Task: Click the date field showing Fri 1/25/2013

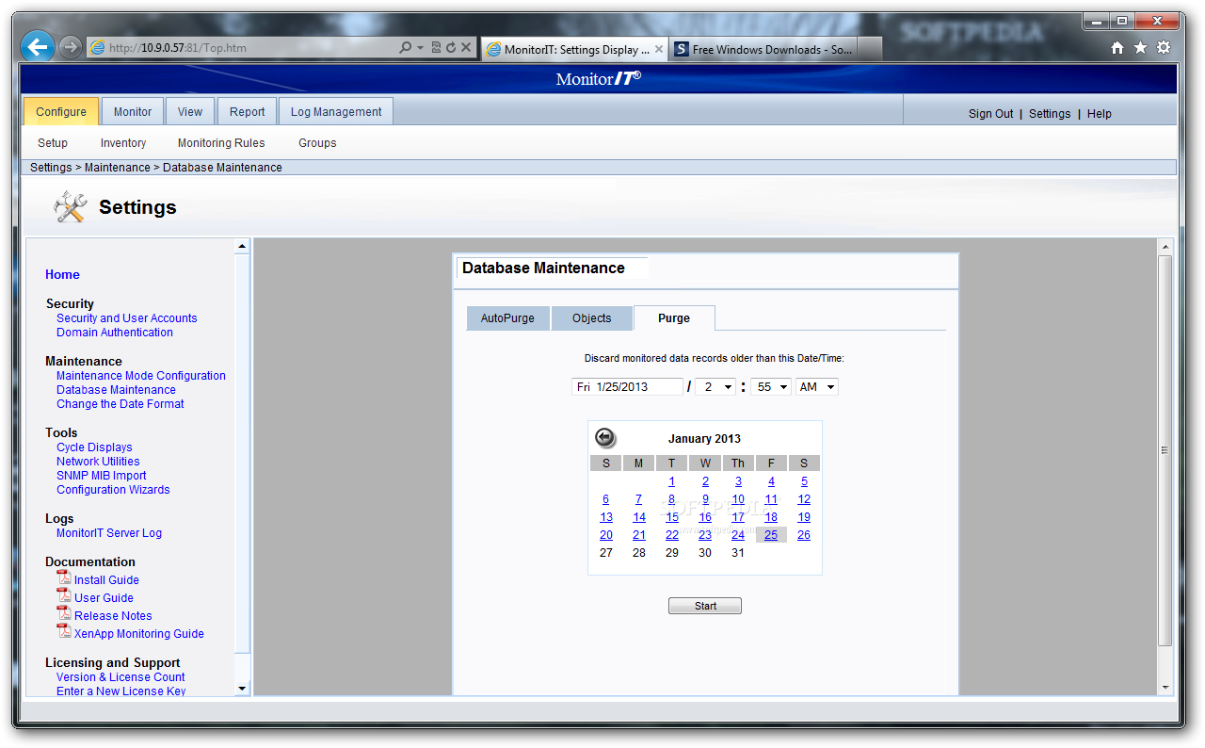Action: [627, 387]
